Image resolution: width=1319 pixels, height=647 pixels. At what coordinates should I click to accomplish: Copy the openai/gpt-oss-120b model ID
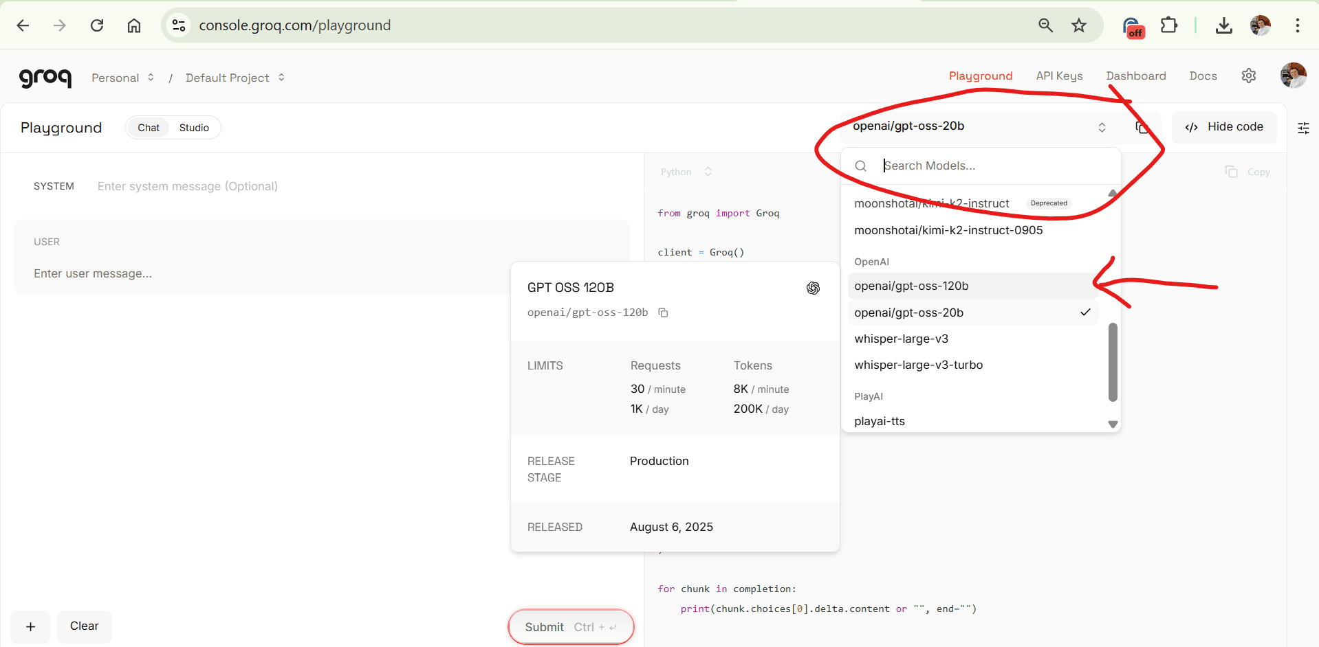click(663, 313)
